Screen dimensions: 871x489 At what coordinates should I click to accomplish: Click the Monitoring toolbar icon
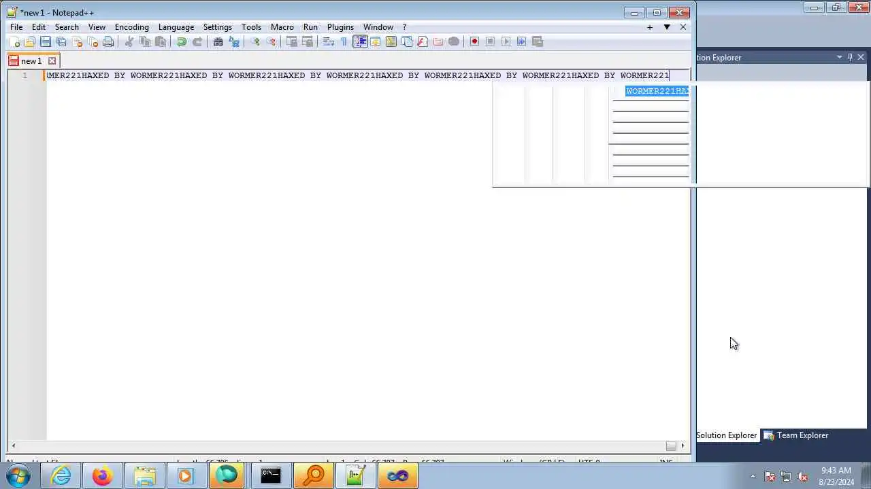pos(454,41)
